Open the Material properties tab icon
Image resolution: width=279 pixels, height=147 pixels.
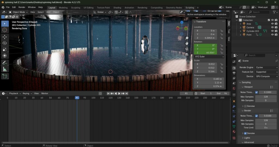pos(234,132)
